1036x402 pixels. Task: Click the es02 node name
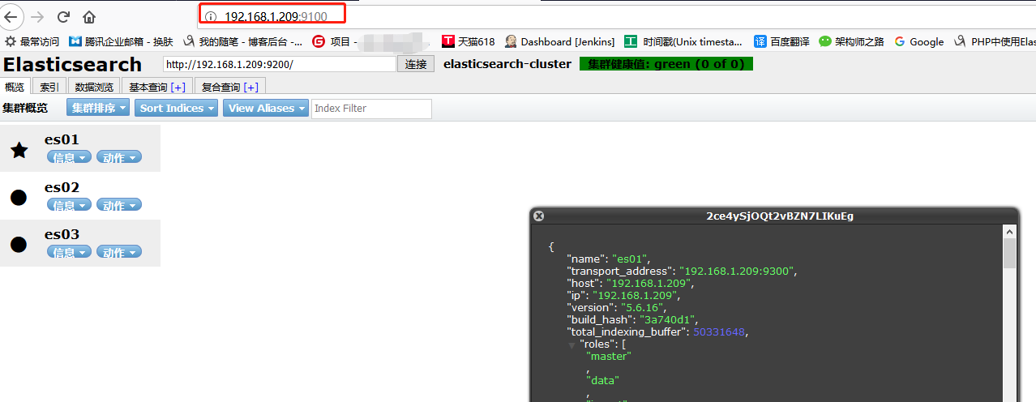tap(62, 187)
